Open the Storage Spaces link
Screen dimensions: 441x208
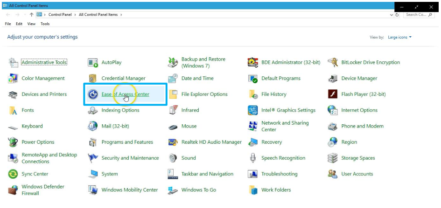click(358, 158)
